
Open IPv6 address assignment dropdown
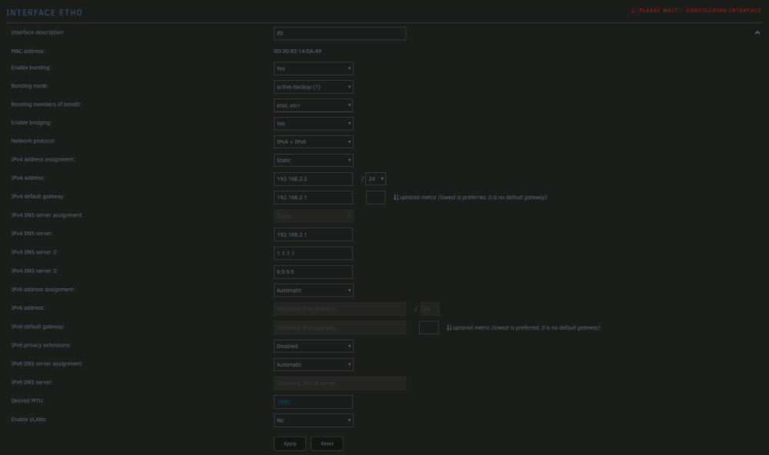(313, 291)
